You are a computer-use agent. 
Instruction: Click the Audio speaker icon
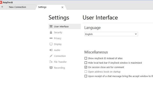click(x=51, y=50)
